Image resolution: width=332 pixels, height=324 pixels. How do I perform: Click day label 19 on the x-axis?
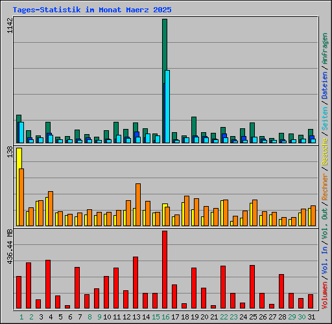pos(195,317)
